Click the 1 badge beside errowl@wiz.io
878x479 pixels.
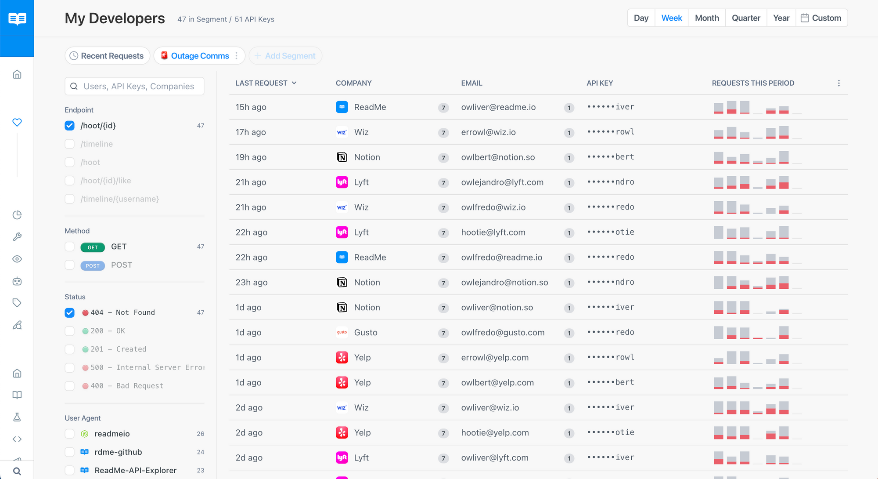click(569, 133)
